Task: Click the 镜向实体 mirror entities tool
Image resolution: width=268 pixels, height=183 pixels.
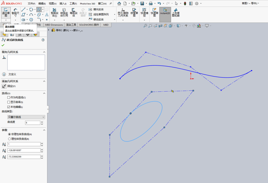Action: (x=96, y=9)
